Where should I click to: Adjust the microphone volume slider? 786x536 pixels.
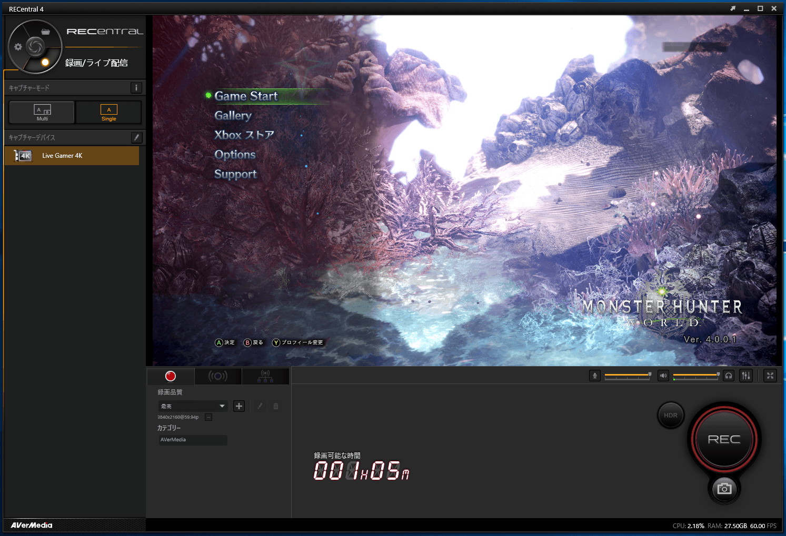tap(628, 376)
